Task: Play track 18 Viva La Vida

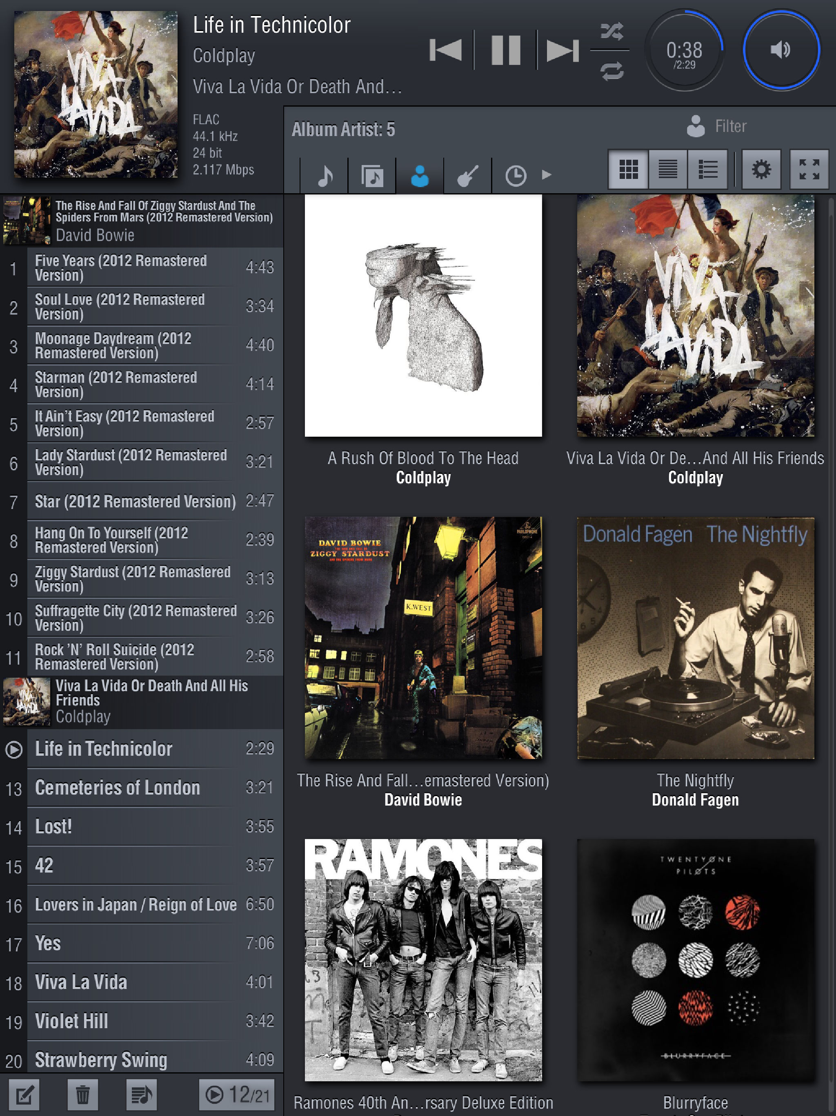Action: [x=141, y=982]
